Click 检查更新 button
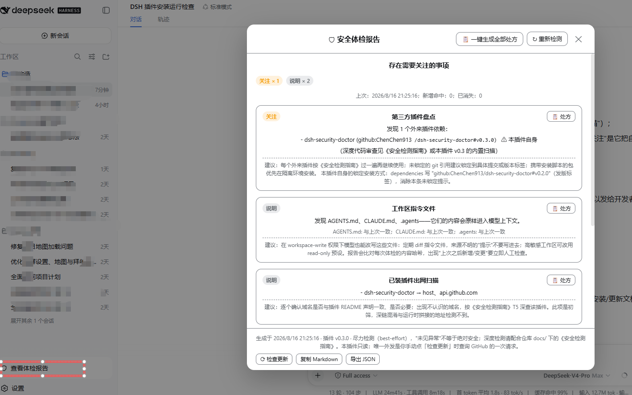The image size is (632, 395). (x=274, y=359)
